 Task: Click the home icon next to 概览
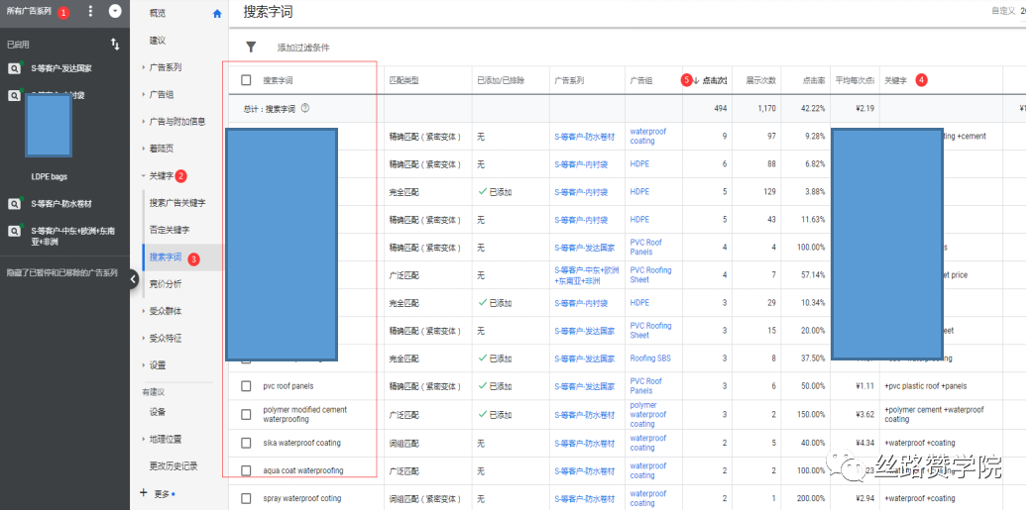coord(217,13)
